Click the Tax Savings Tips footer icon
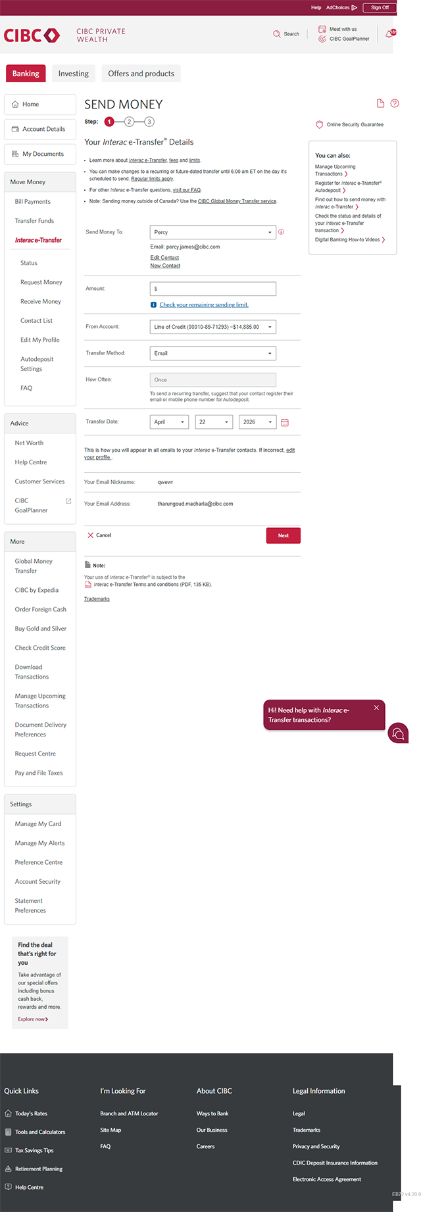 click(8, 1150)
